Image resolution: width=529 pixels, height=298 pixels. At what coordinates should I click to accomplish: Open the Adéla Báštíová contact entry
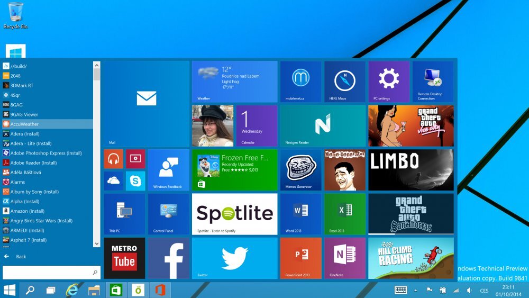point(47,173)
